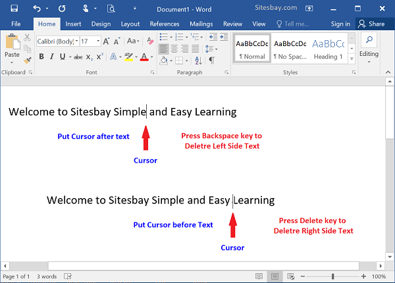Select the Normal style
Viewport: 395px width, 283px height.
pos(252,48)
